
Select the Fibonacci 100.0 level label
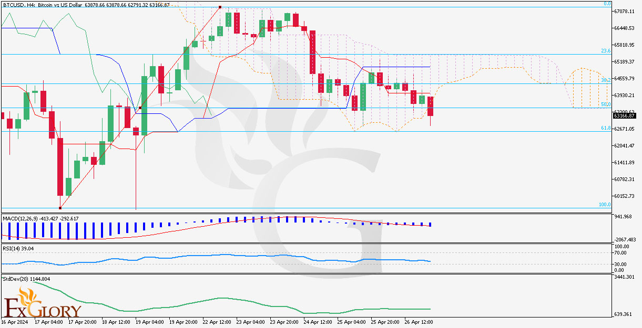(x=605, y=205)
